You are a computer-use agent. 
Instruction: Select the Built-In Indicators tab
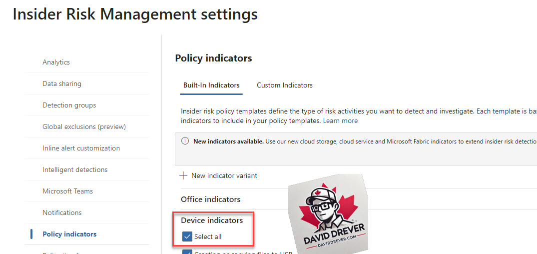click(x=211, y=85)
